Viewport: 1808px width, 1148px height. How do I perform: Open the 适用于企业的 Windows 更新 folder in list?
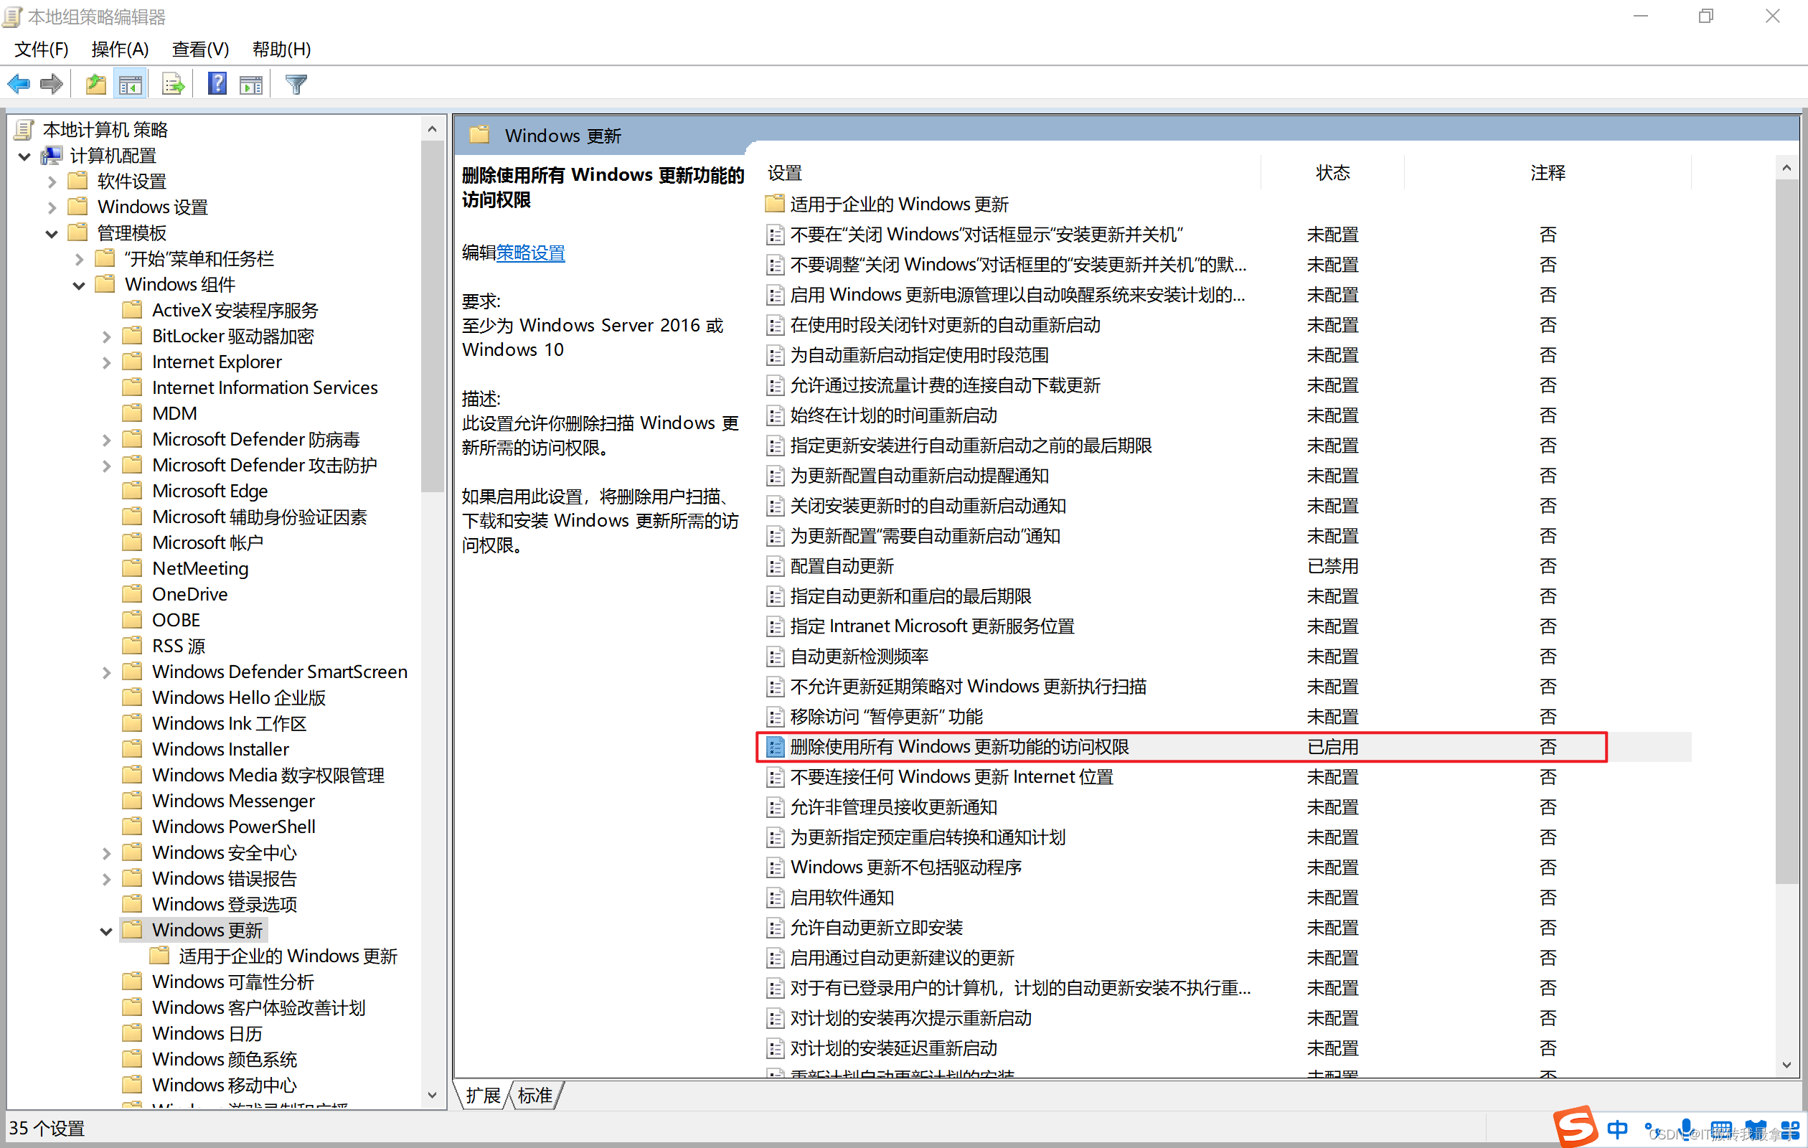click(x=898, y=204)
